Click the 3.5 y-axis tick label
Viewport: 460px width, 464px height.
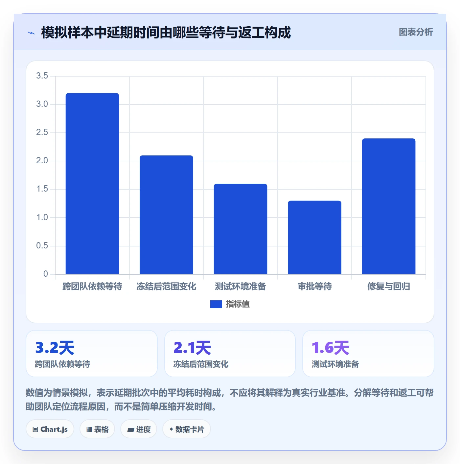tap(42, 76)
